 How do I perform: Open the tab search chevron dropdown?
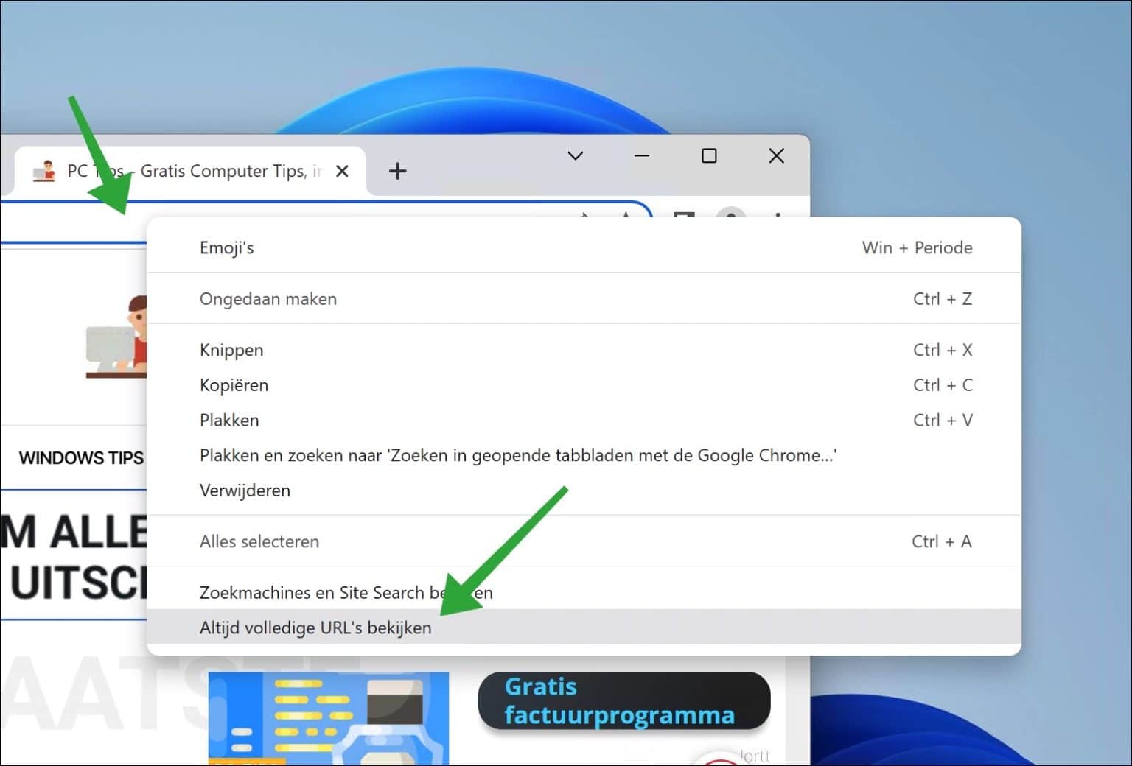[575, 156]
